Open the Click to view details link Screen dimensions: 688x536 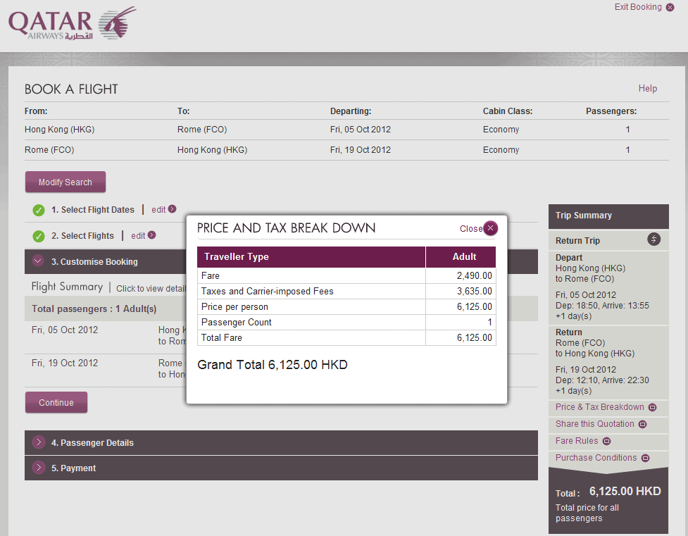(x=150, y=288)
